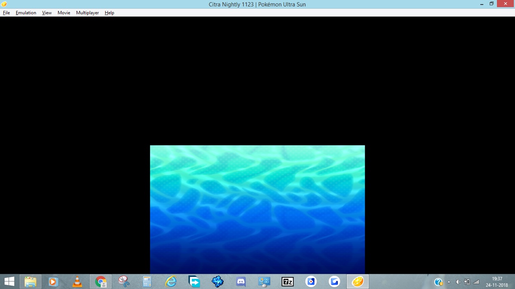Screen dimensions: 515x289
Task: Open the network signal tray icon
Action: tap(476, 282)
